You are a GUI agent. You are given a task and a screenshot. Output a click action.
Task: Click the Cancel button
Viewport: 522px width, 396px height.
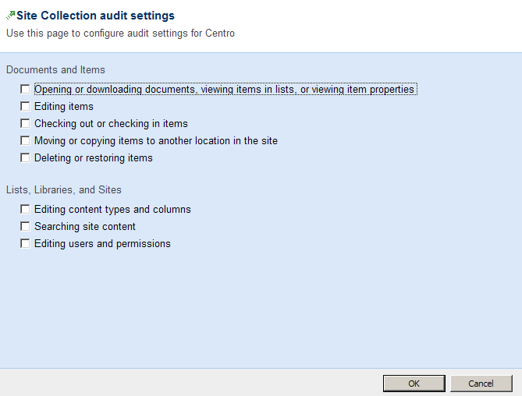point(481,384)
